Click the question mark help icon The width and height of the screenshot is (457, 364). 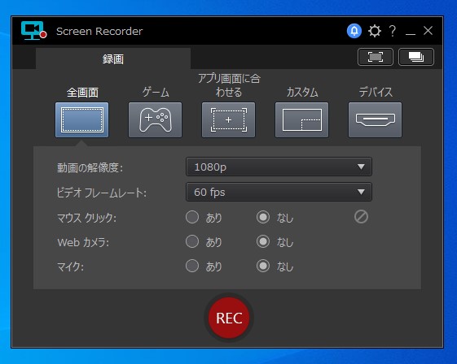(x=393, y=31)
